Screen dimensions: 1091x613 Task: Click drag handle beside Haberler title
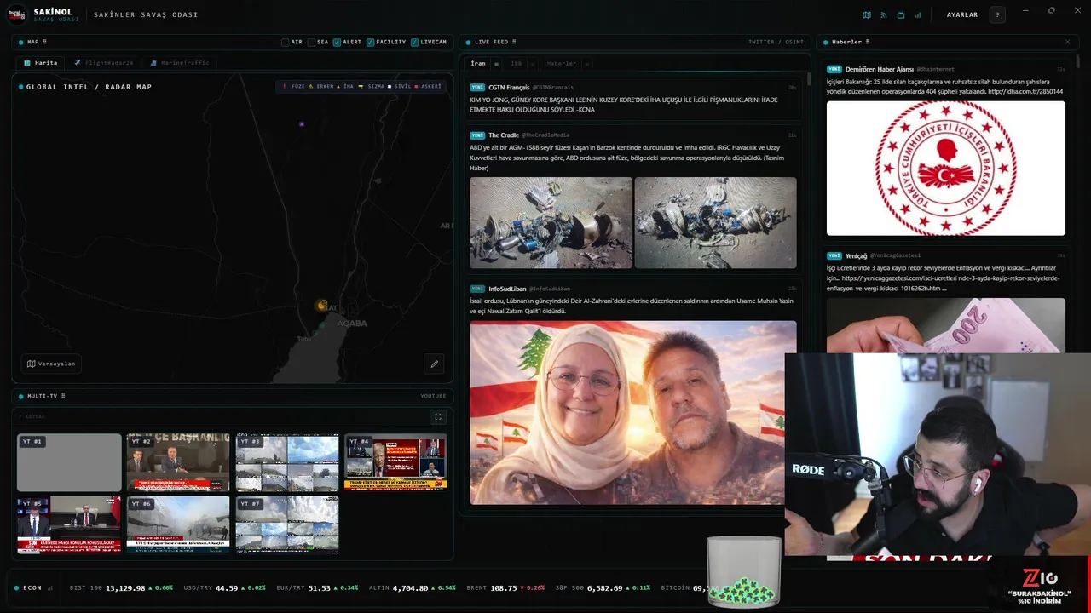(868, 42)
